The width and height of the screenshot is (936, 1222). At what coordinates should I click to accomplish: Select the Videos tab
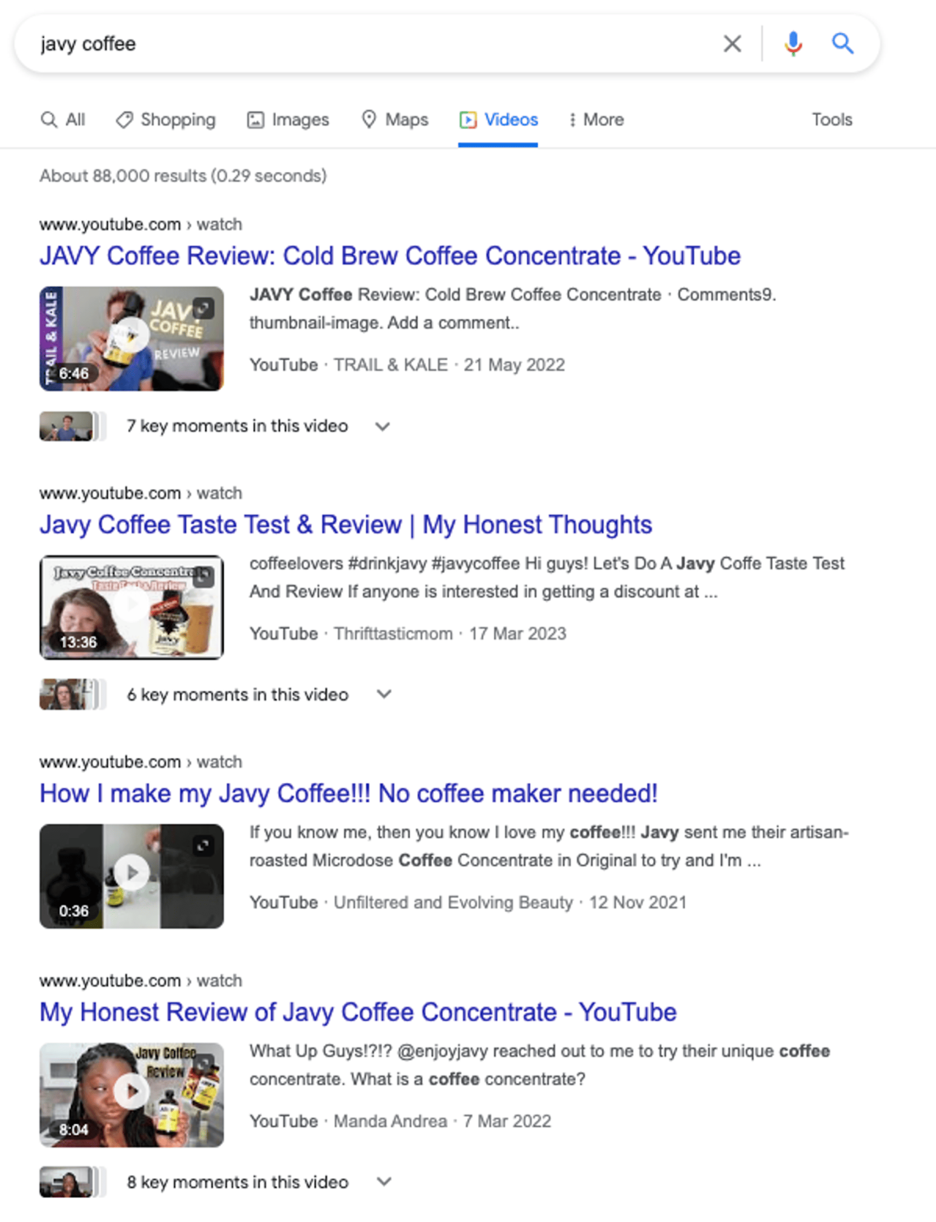498,120
